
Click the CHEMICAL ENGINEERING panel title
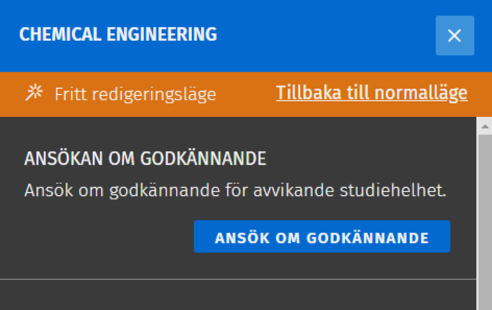[118, 34]
